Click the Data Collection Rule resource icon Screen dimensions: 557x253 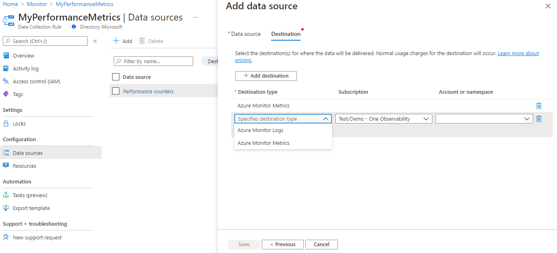[x=8, y=20]
